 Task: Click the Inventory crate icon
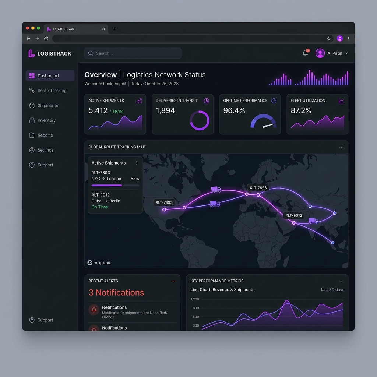(x=32, y=120)
